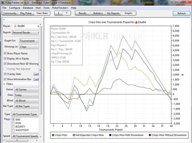Viewport: 192px width, 143px height.
Task: Click the red Chips Won Without Showdown swatch
Action: coord(150,135)
